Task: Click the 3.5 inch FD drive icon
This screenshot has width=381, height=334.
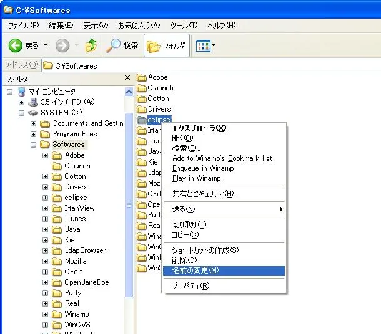Action: 33,102
